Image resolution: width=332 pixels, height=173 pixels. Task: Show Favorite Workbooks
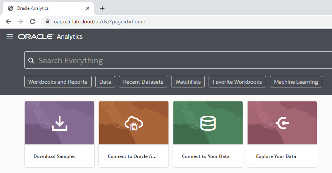(237, 82)
